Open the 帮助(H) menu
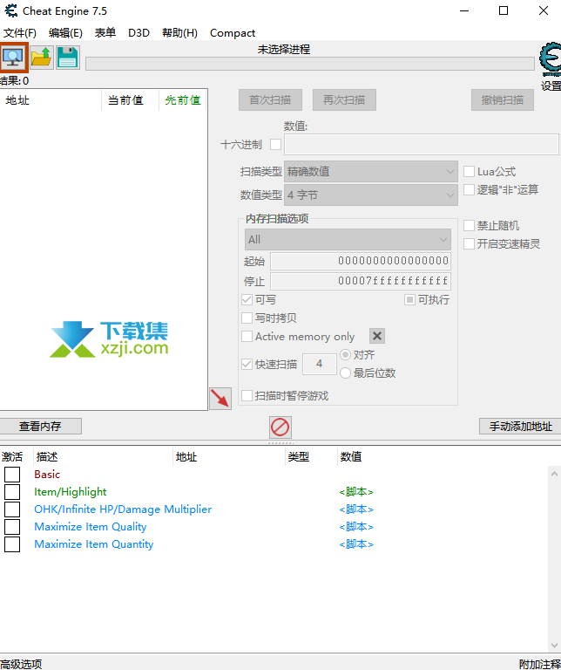 [179, 33]
